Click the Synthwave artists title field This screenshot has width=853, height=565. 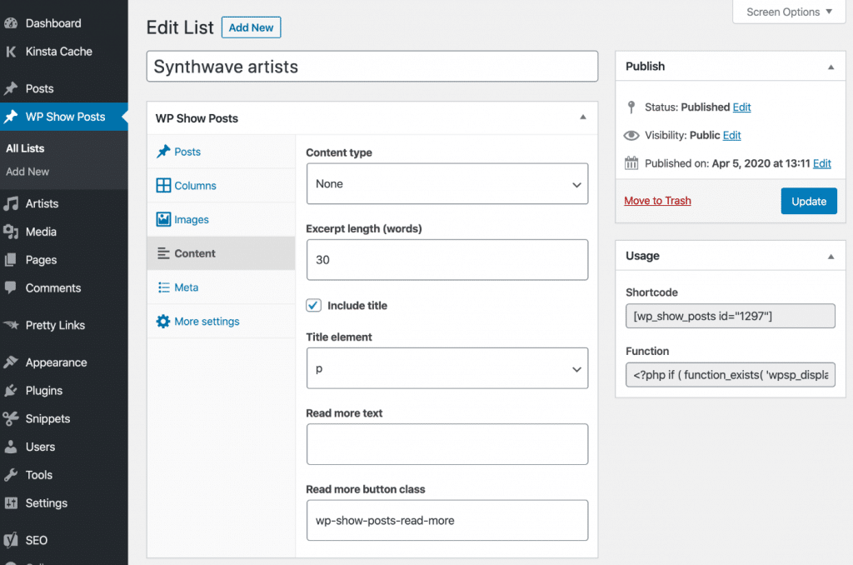(372, 67)
